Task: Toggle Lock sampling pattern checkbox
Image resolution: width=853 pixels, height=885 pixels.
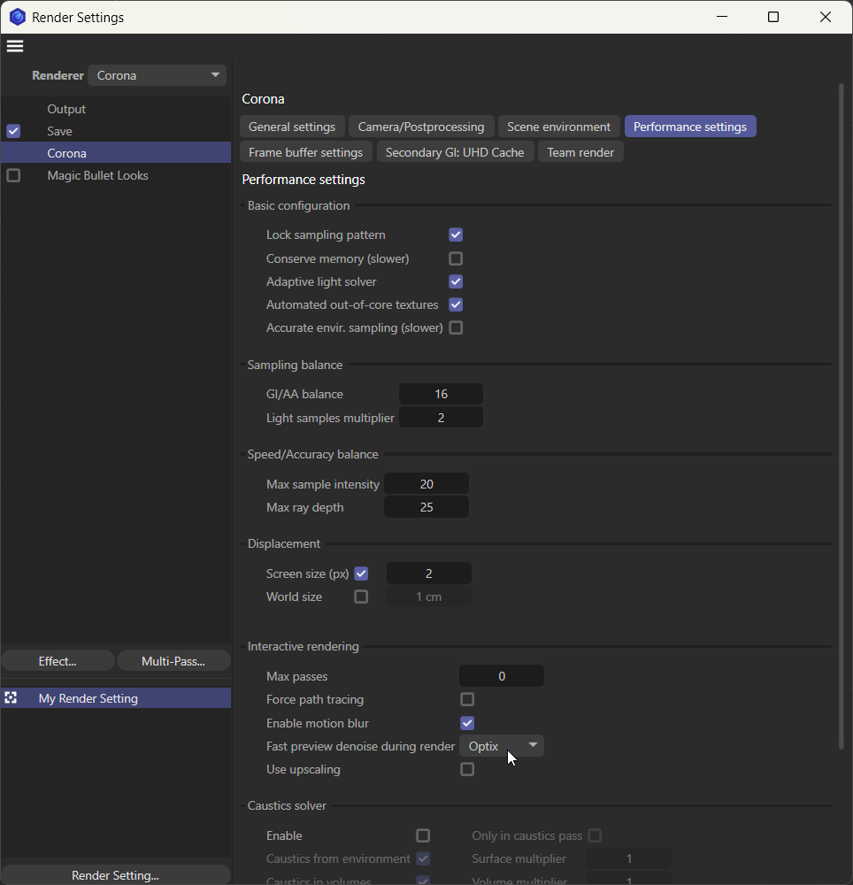Action: click(x=456, y=235)
